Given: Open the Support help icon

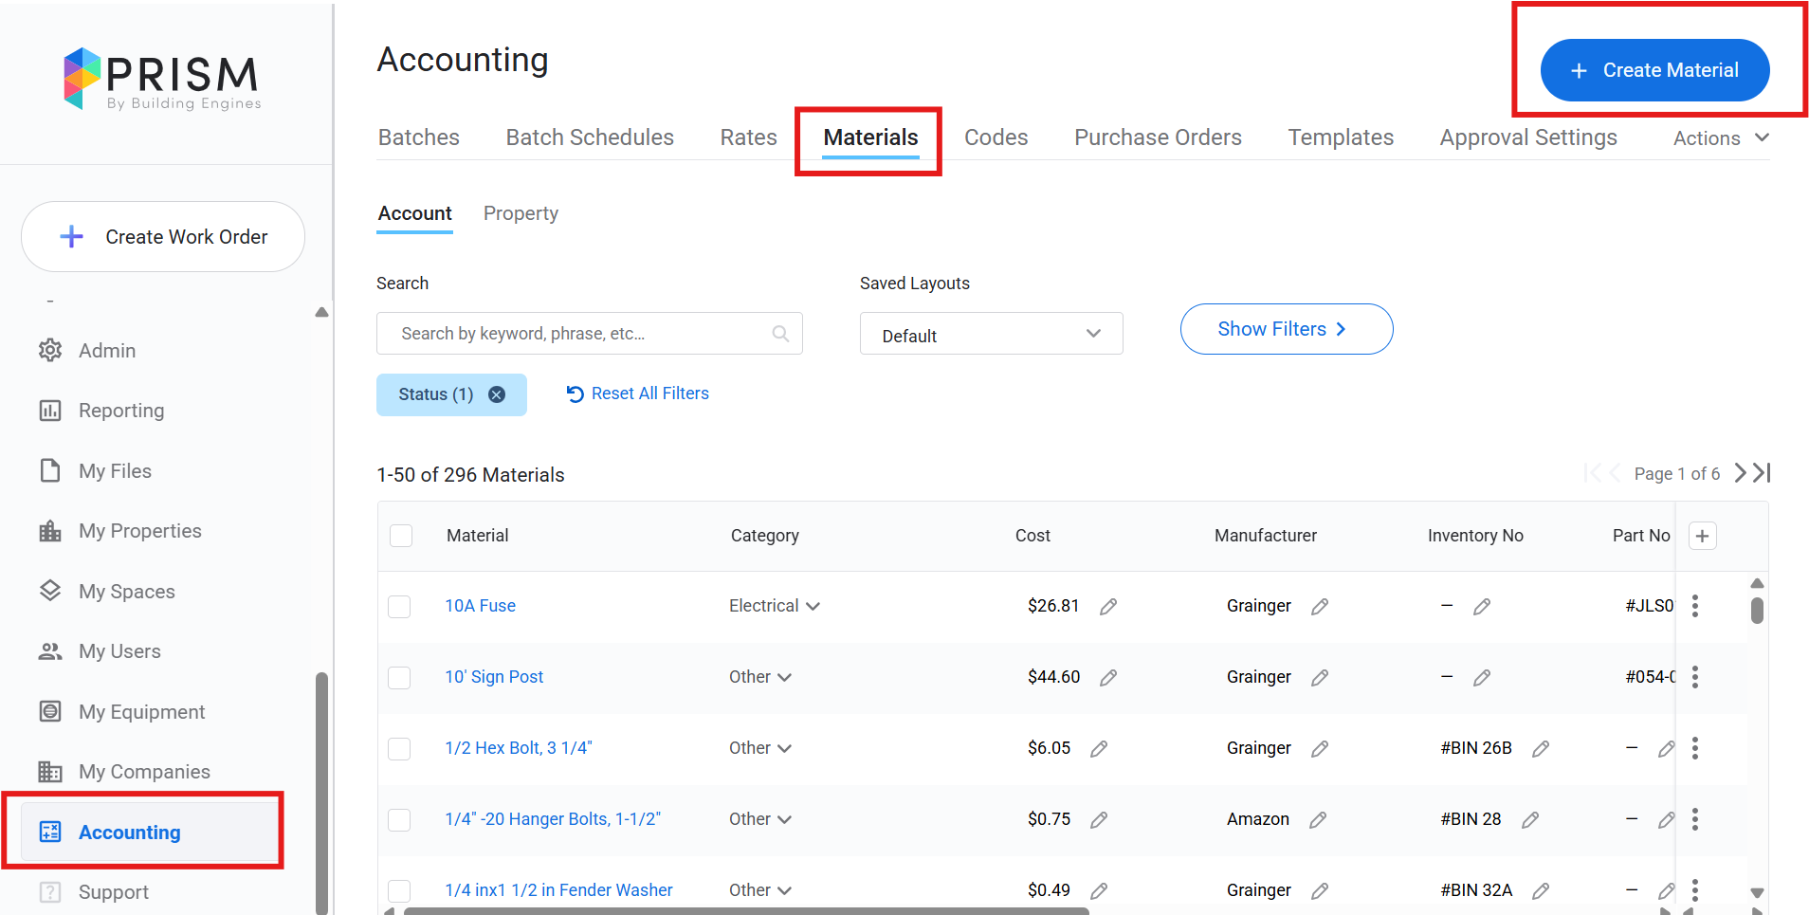Looking at the screenshot, I should pyautogui.click(x=50, y=892).
